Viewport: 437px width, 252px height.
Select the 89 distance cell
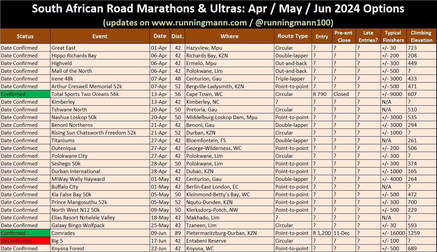[x=177, y=233]
